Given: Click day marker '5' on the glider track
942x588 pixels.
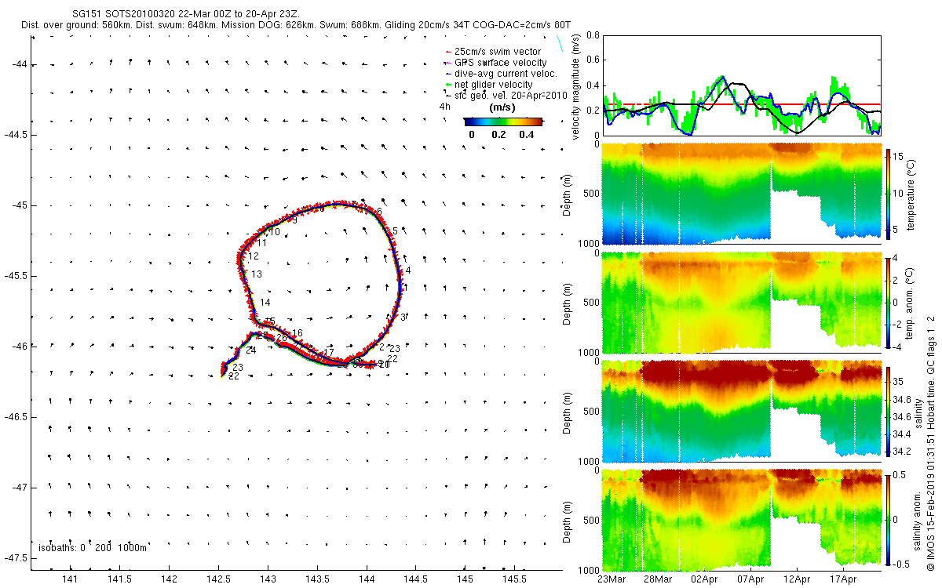Looking at the screenshot, I should pyautogui.click(x=395, y=231).
